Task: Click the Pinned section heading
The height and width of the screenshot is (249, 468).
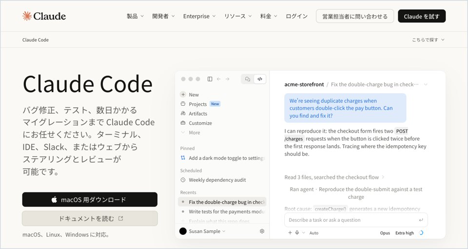Action: click(x=187, y=148)
